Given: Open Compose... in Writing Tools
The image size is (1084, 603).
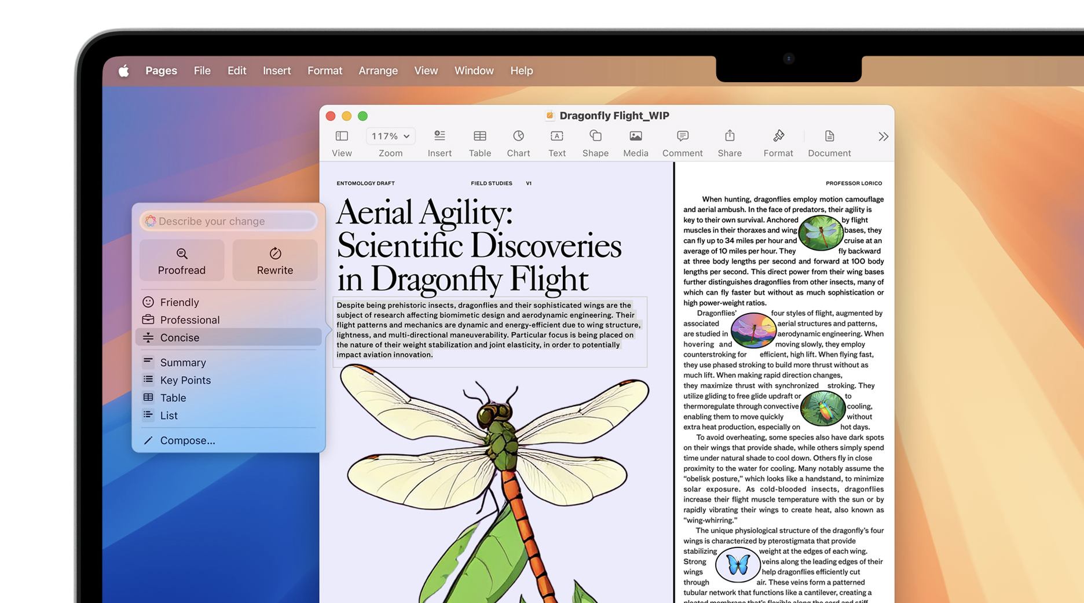Looking at the screenshot, I should pyautogui.click(x=228, y=440).
